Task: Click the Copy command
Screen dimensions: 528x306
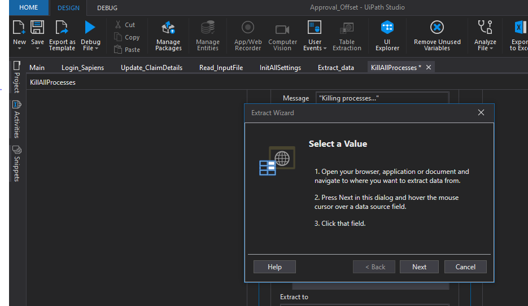Action: (x=127, y=37)
